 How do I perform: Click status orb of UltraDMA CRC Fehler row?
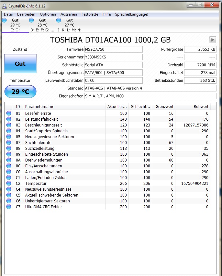tap(9, 207)
